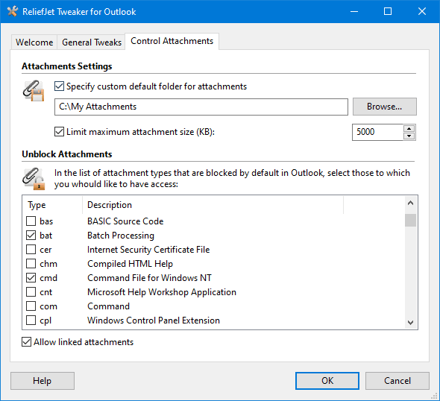The width and height of the screenshot is (440, 401).
Task: Open Help for the tweaker
Action: click(x=43, y=381)
